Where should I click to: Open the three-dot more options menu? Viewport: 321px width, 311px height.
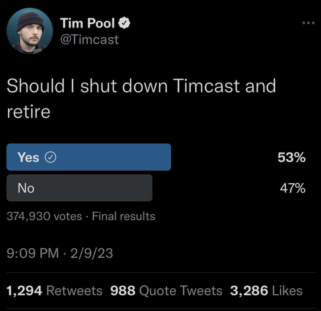(x=308, y=23)
